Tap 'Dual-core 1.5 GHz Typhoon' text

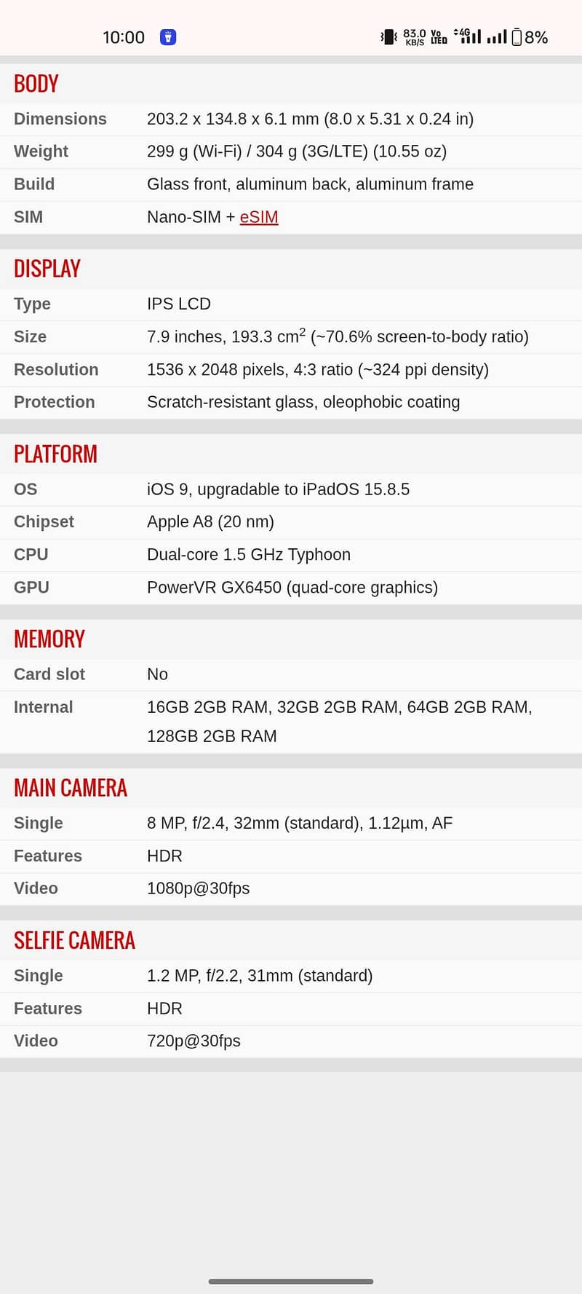(x=249, y=555)
